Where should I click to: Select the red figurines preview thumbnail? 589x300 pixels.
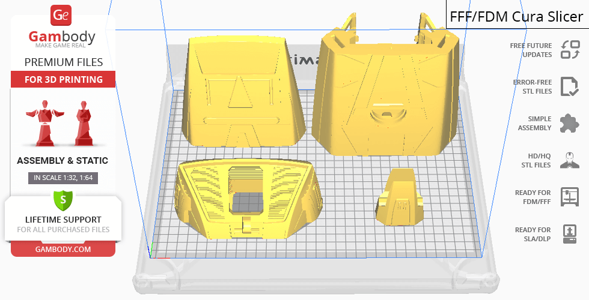(63, 123)
